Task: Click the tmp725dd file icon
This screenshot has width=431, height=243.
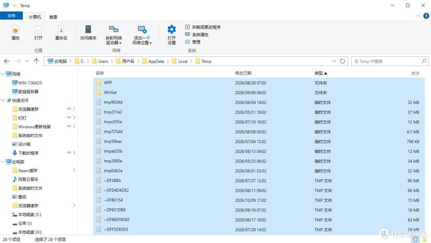Action: point(99,131)
